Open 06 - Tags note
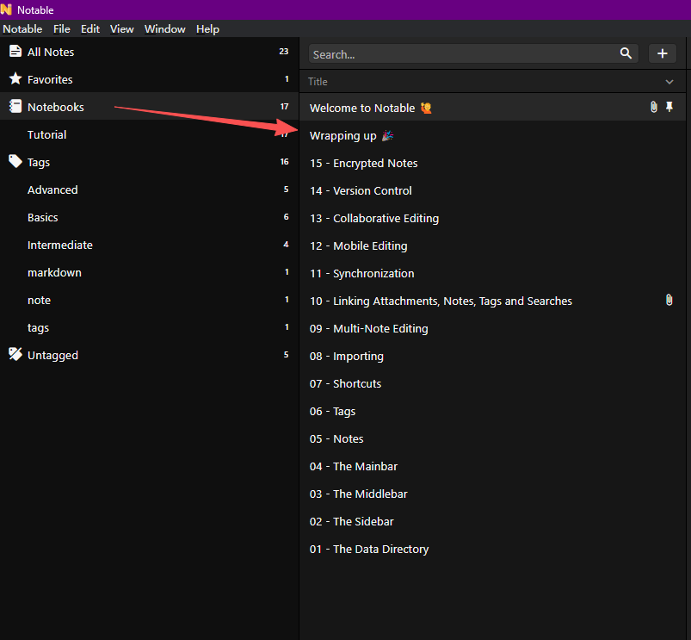The height and width of the screenshot is (640, 691). point(492,411)
